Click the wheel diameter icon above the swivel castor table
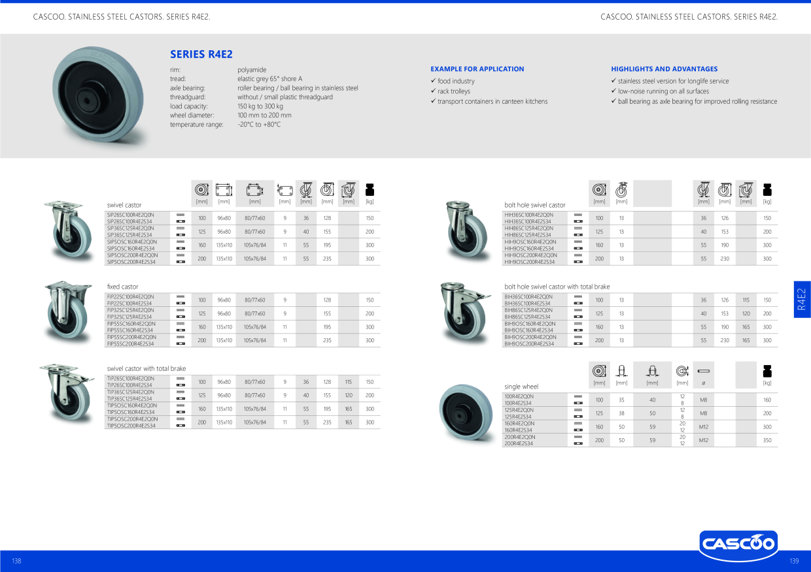 pyautogui.click(x=201, y=190)
